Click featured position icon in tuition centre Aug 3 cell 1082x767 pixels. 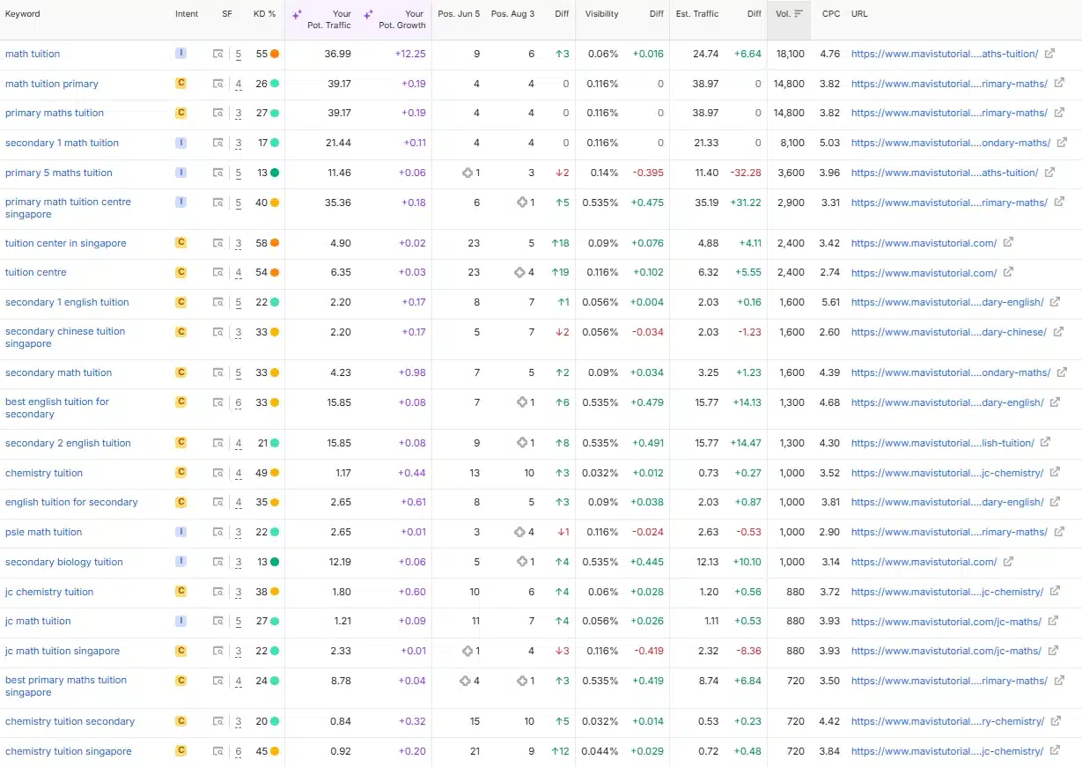click(x=520, y=272)
